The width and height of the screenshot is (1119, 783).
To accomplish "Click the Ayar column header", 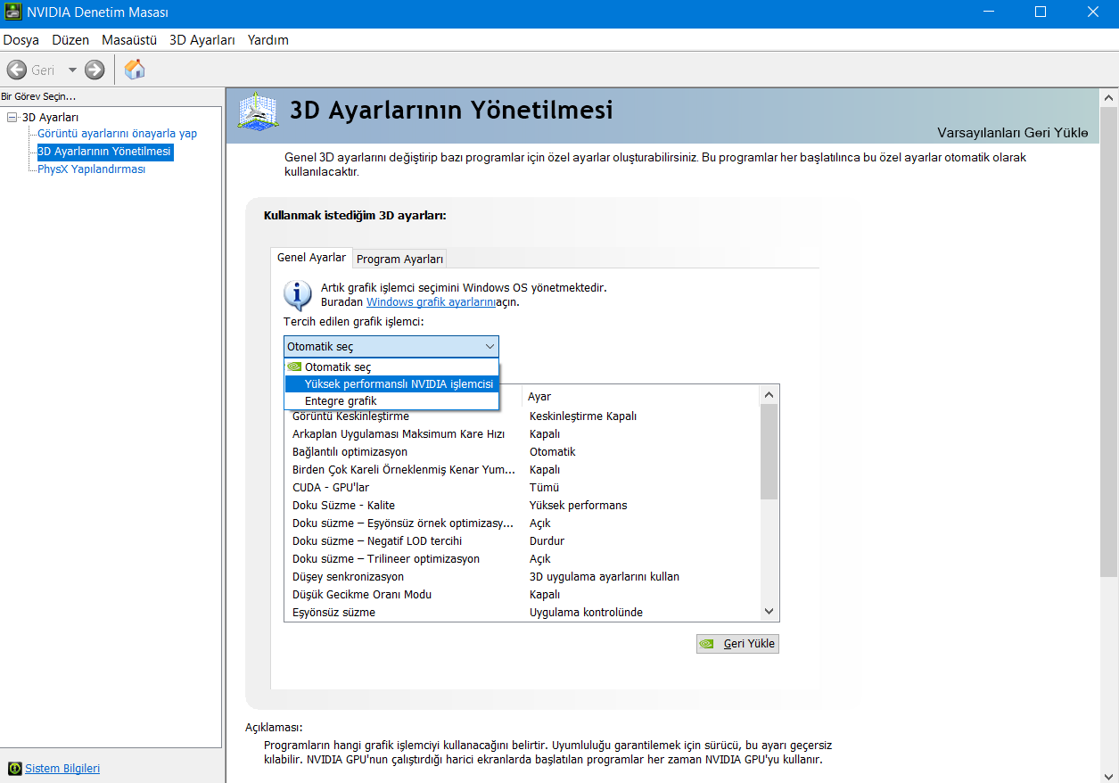I will (641, 396).
